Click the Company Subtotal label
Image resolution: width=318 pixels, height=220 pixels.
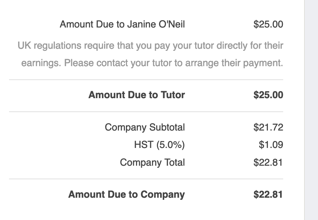pyautogui.click(x=145, y=127)
